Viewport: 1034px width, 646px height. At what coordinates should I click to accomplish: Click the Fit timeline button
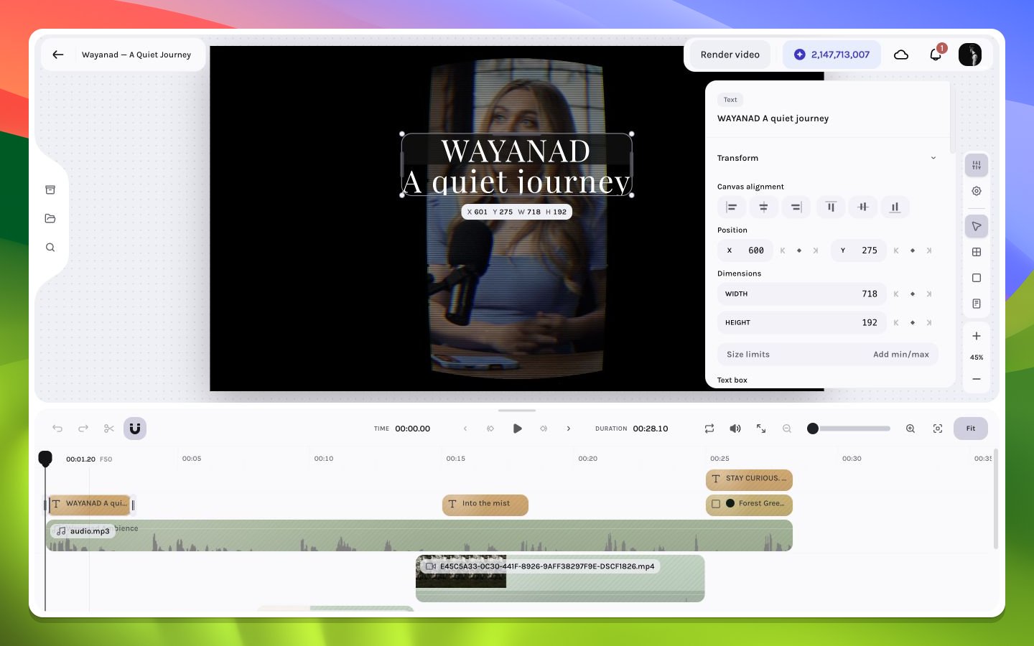[x=971, y=429]
